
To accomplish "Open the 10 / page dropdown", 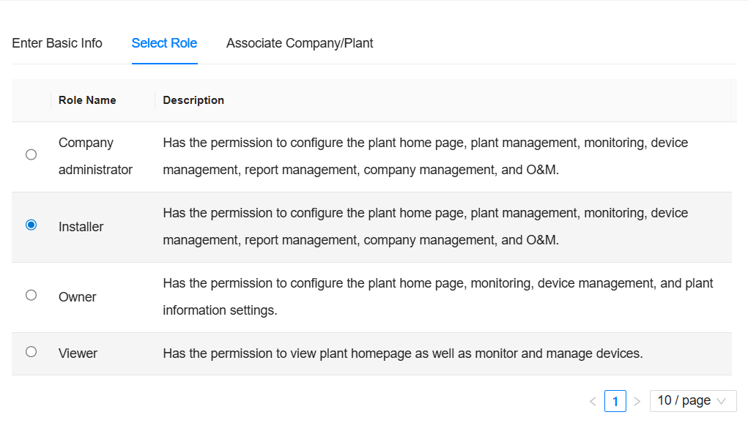I will 684,401.
